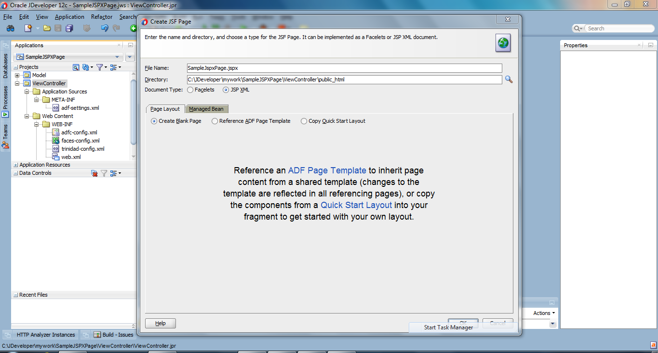658x353 pixels.
Task: Click the filter icon in the Data Controls panel
Action: tap(104, 173)
